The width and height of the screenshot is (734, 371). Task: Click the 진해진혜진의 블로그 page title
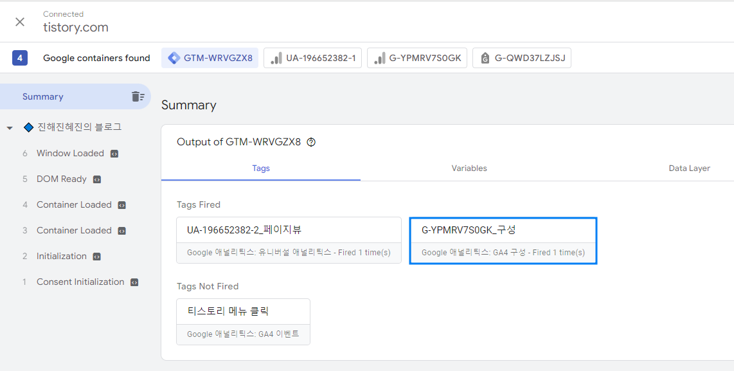click(79, 127)
